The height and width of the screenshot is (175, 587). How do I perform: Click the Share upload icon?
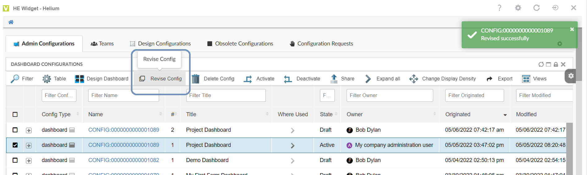[x=334, y=79]
